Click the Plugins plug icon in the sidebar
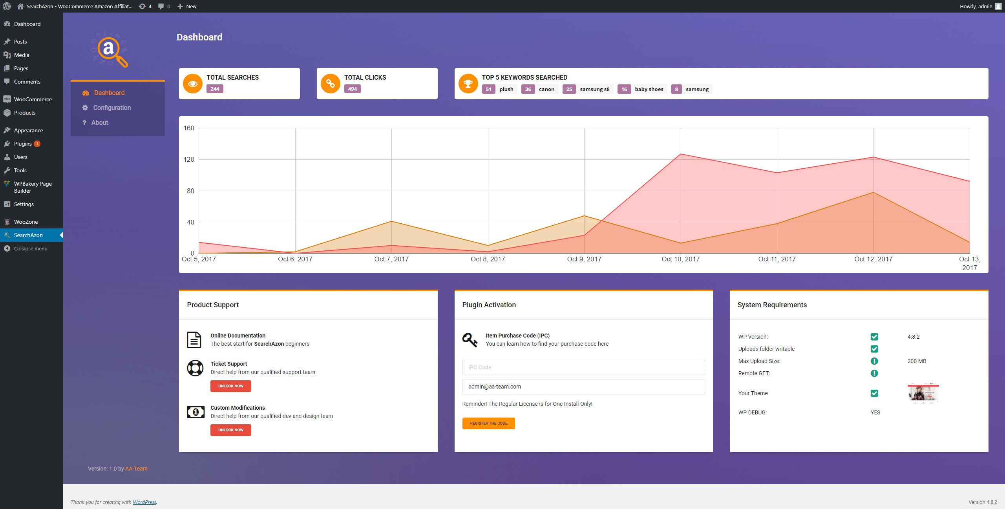 point(7,144)
